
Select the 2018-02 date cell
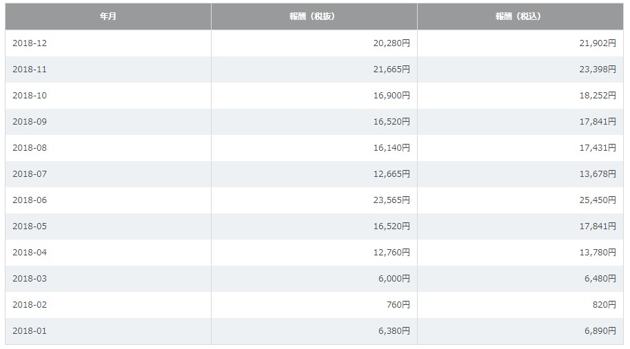tap(30, 305)
